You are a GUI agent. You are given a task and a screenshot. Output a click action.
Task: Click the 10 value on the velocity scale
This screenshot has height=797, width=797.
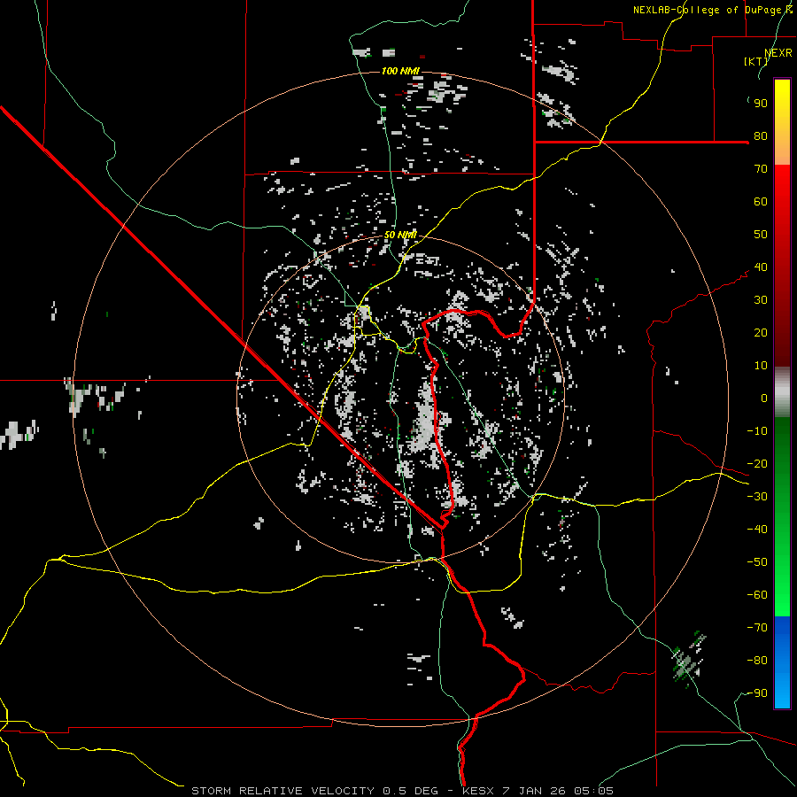coord(761,366)
